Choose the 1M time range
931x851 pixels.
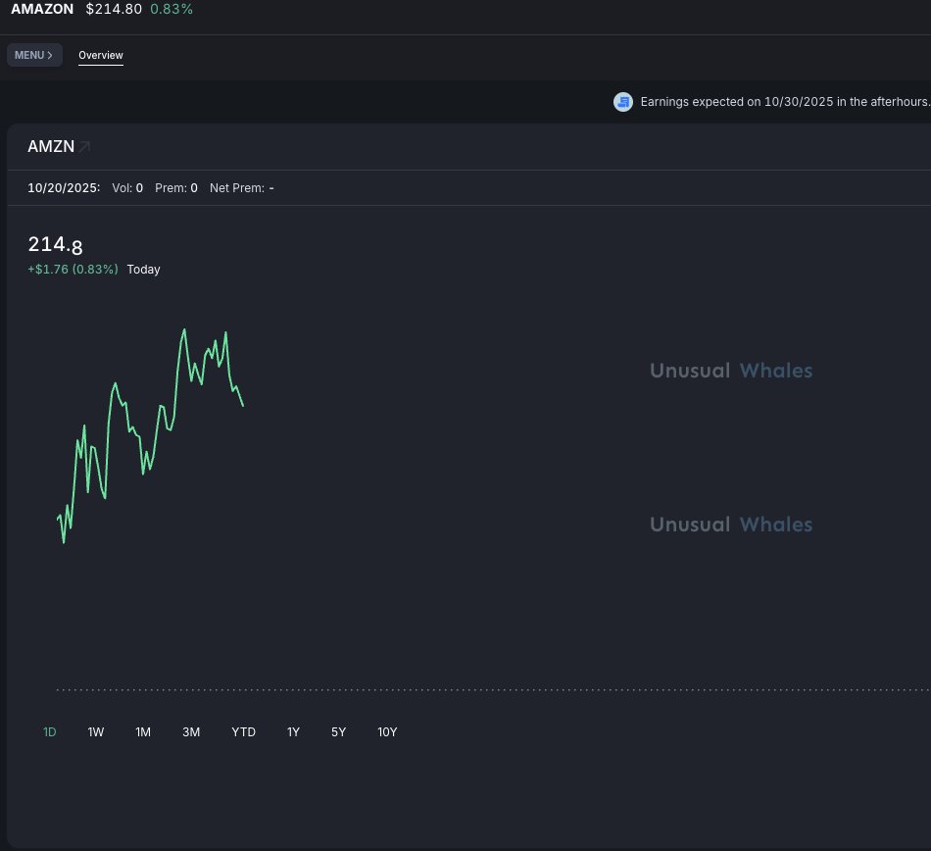coord(143,732)
